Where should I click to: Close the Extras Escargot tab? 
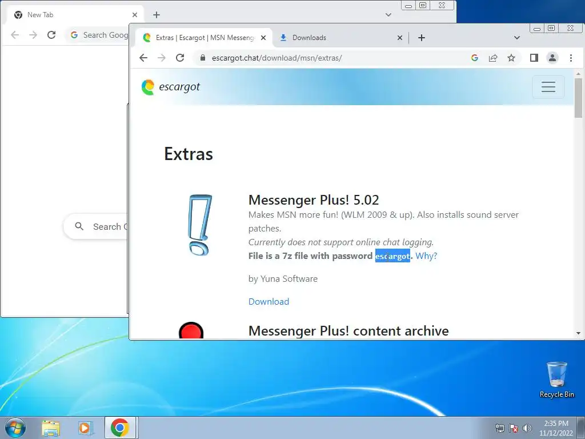tap(263, 38)
